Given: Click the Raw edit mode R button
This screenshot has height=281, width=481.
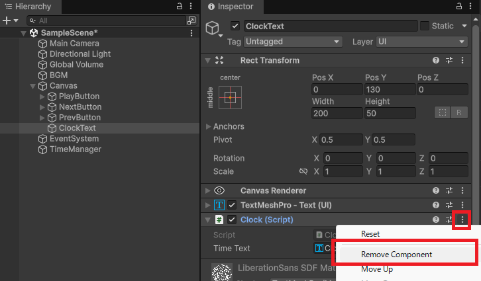Looking at the screenshot, I should coord(459,112).
